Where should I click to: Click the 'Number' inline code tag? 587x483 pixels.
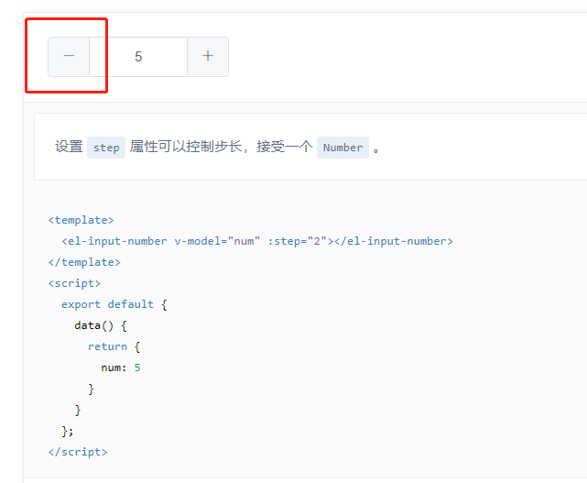pos(342,148)
